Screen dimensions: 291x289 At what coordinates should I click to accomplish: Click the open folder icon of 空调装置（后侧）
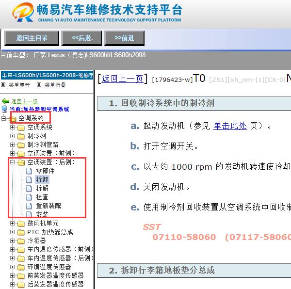(21, 162)
